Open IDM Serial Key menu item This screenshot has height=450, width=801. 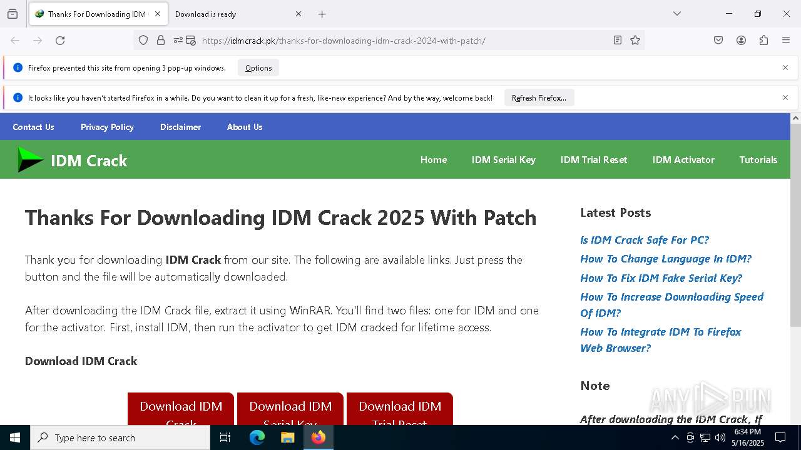point(504,160)
